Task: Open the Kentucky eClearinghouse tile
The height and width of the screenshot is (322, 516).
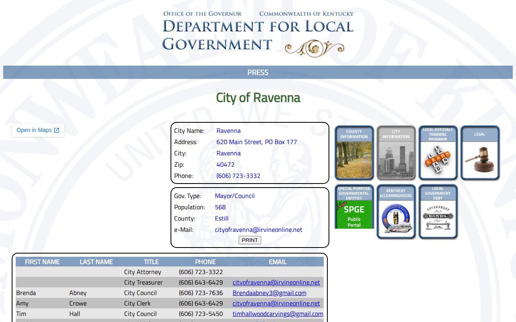Action: [x=396, y=211]
